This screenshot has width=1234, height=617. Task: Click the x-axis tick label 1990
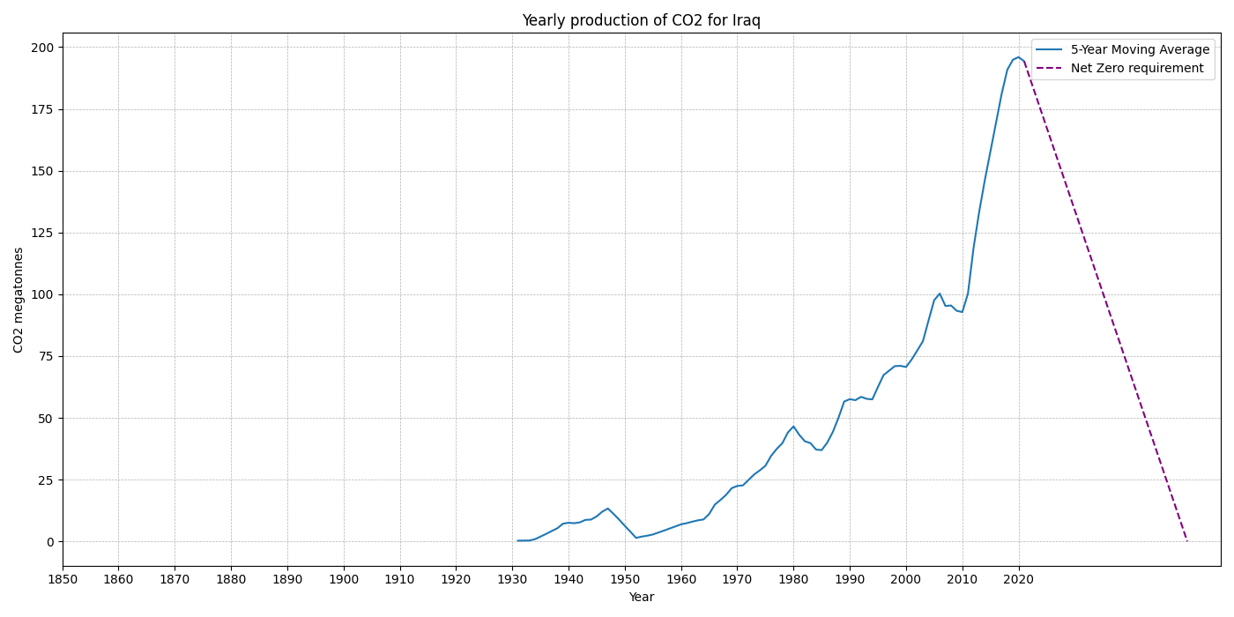(850, 580)
